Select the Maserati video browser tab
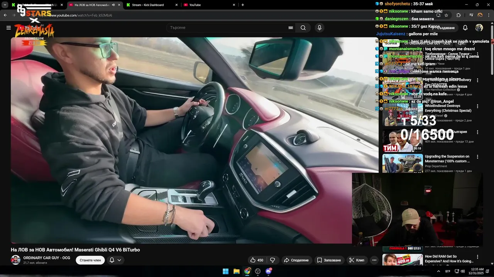 (x=91, y=5)
